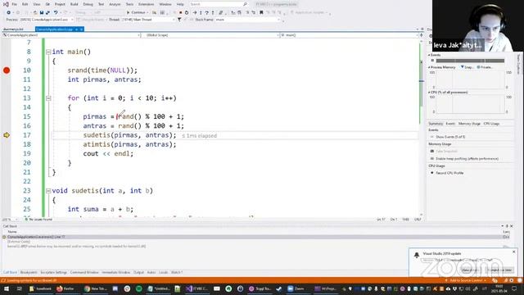The height and width of the screenshot is (295, 524).
Task: Click the thread filter funnel icon
Action: coord(179,20)
